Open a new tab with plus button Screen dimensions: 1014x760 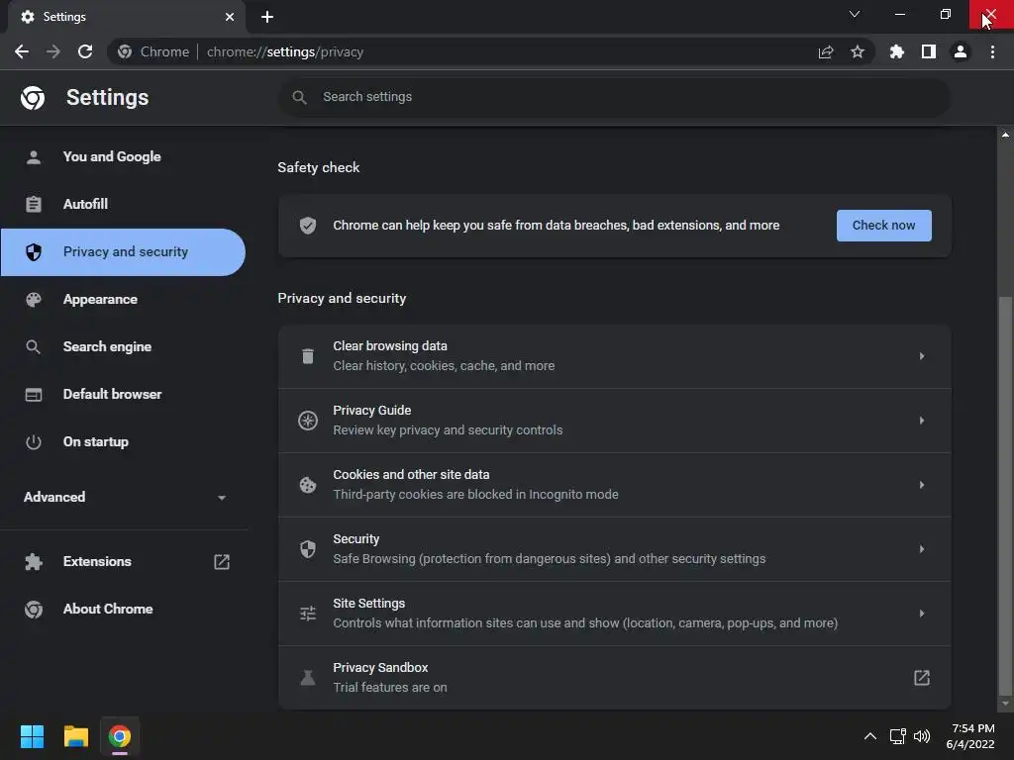[267, 17]
